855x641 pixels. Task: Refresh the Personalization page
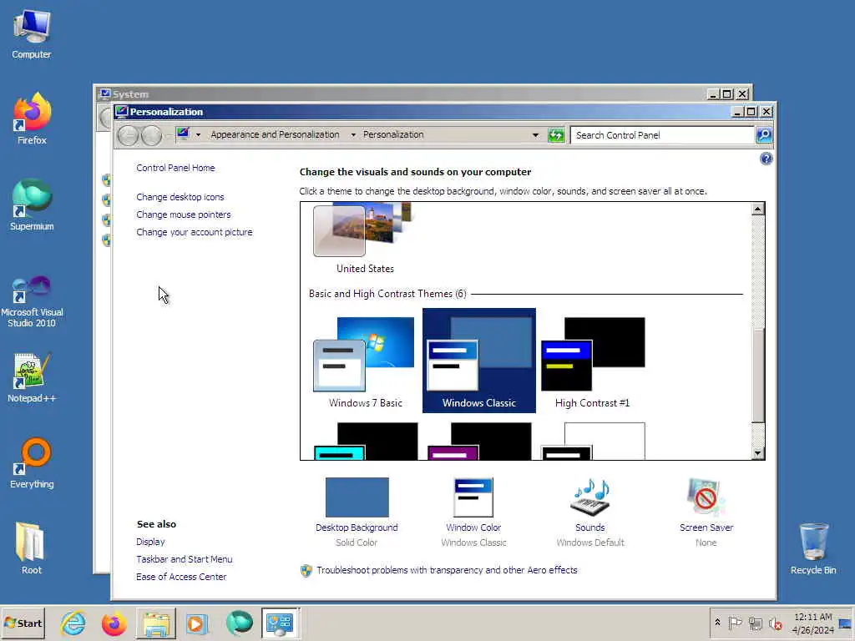coord(556,134)
